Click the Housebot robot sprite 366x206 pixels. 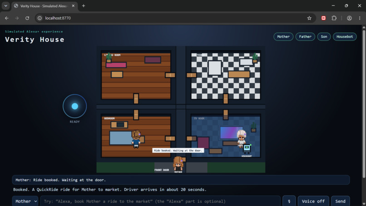pos(247,149)
